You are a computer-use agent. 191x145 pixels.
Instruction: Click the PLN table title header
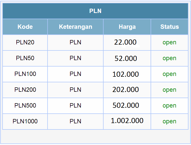point(95,11)
